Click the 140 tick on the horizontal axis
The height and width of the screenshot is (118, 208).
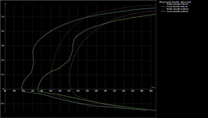(32, 91)
